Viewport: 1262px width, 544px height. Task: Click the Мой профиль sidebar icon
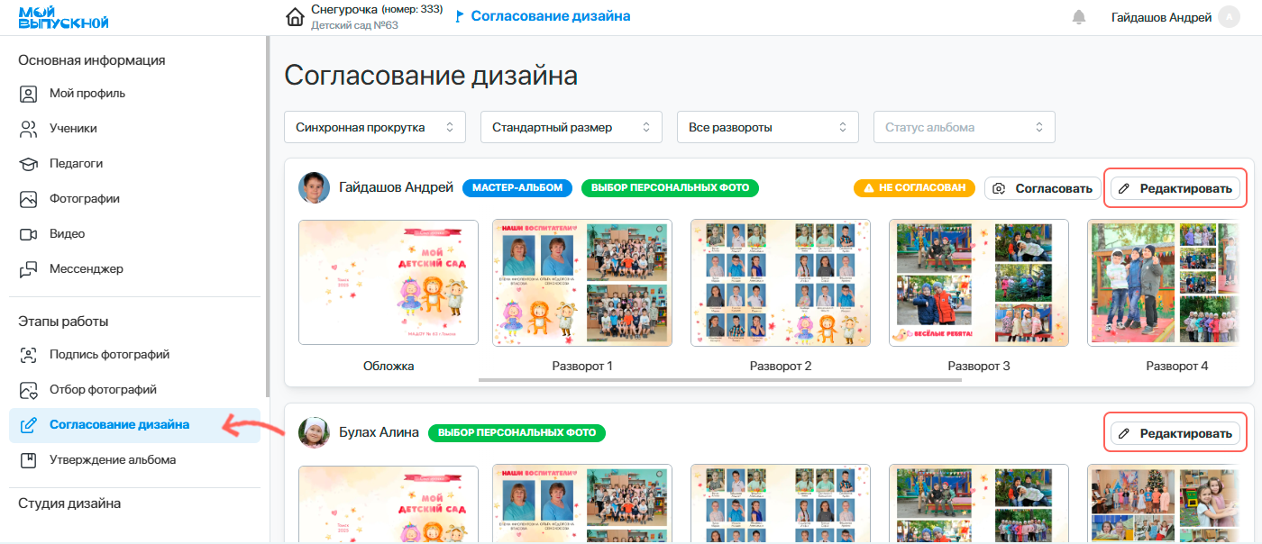coord(29,94)
